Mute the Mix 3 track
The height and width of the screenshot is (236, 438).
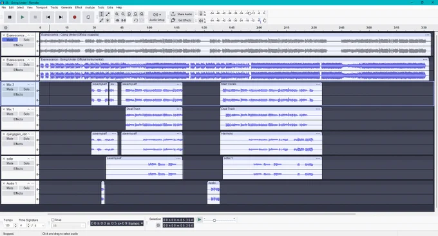(10, 89)
